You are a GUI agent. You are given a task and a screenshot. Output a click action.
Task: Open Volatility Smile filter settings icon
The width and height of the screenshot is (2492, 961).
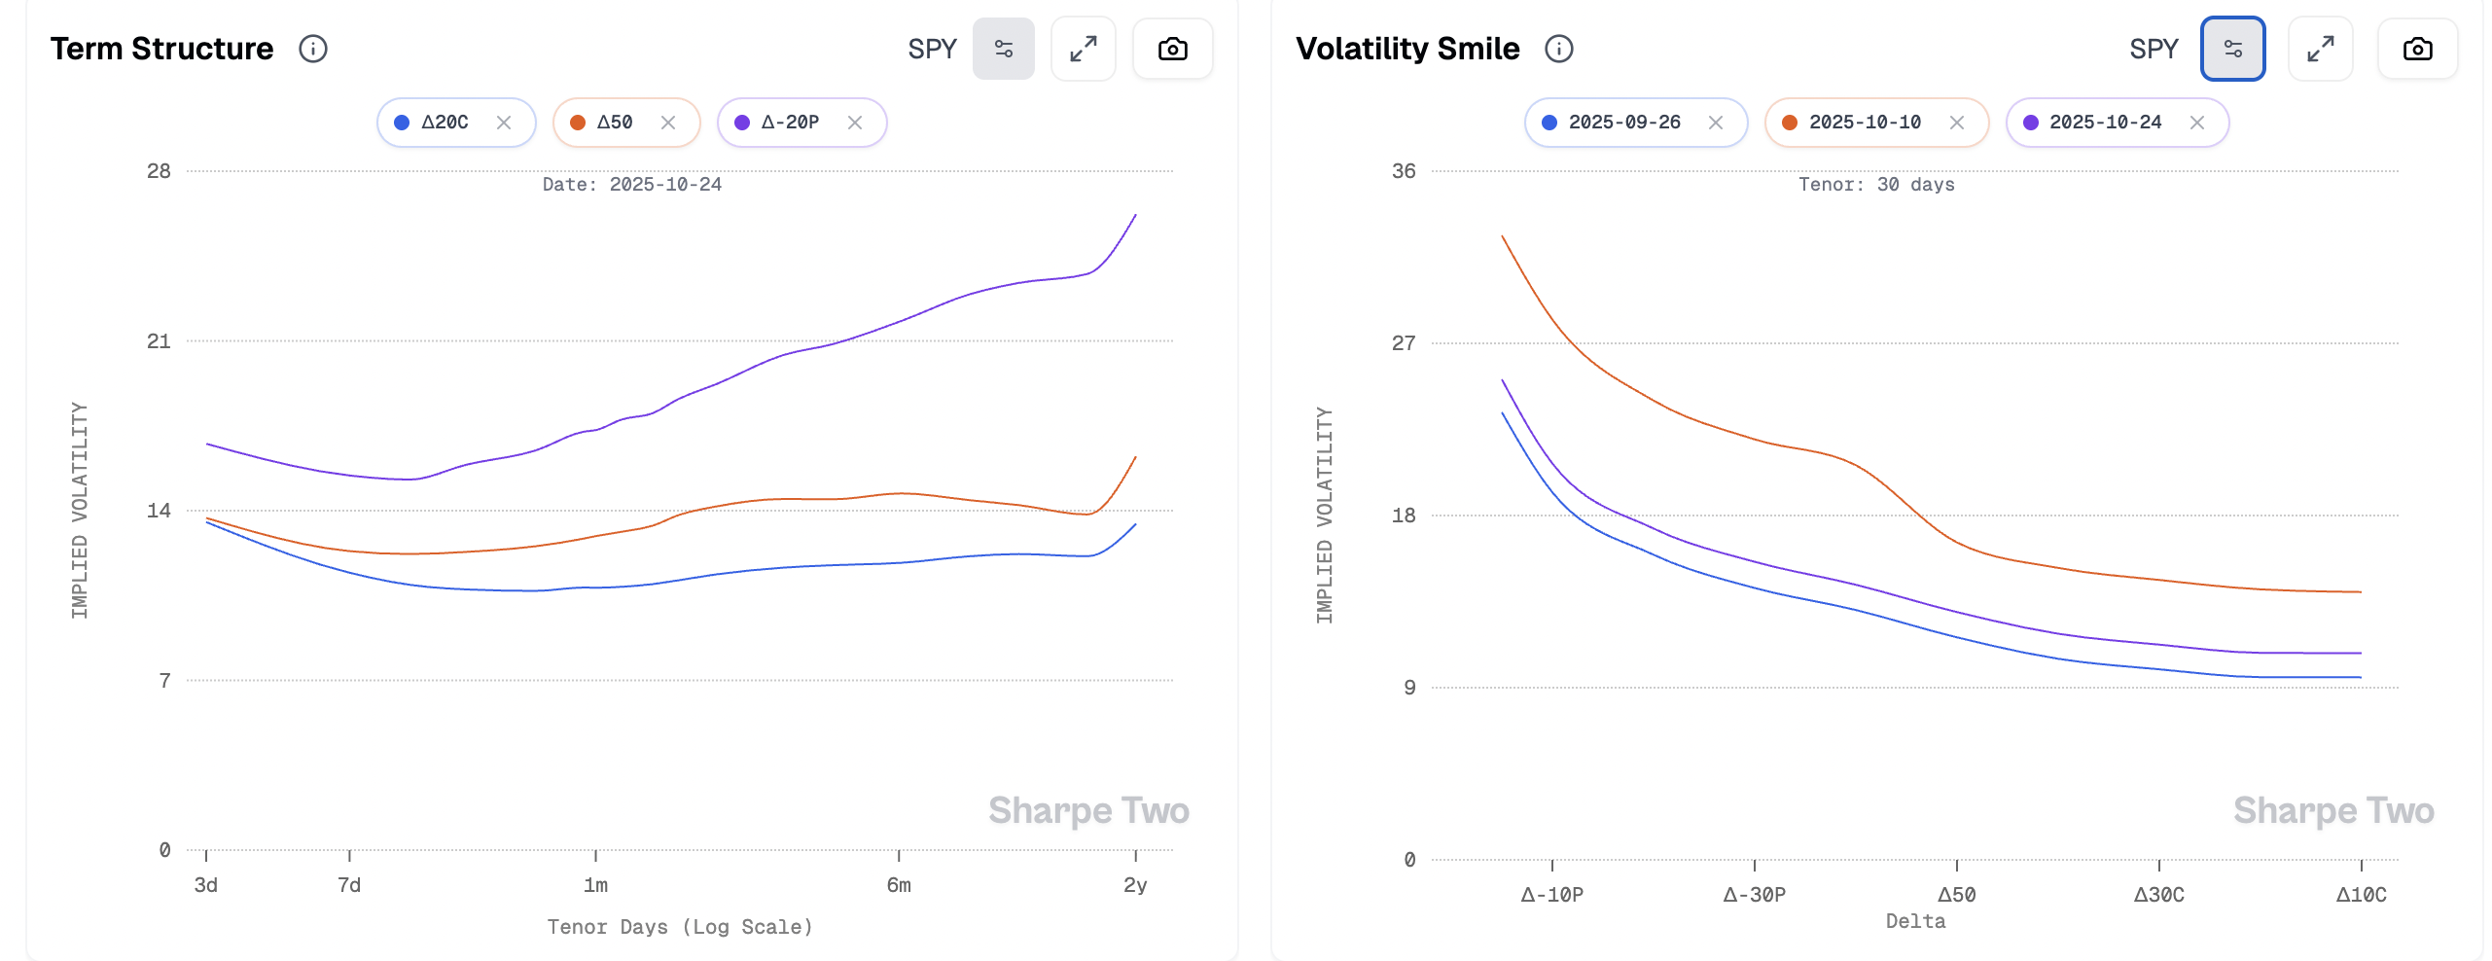[2232, 49]
